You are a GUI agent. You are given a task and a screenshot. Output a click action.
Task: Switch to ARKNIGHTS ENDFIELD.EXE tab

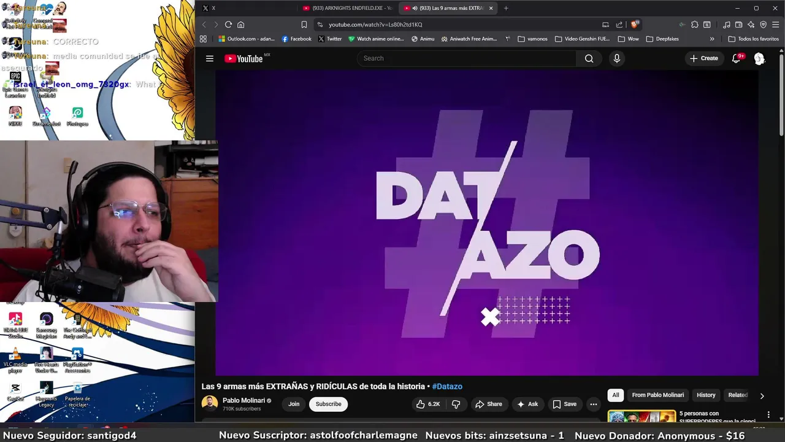[x=347, y=8]
